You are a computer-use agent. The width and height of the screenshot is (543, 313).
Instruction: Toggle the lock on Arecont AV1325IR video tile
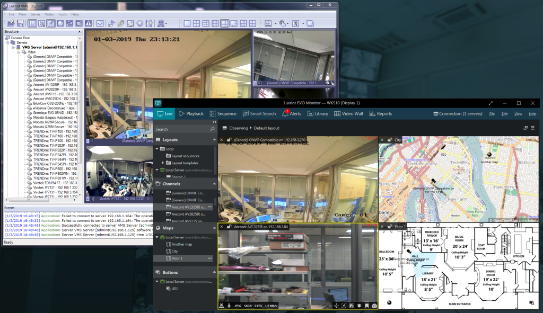click(229, 227)
